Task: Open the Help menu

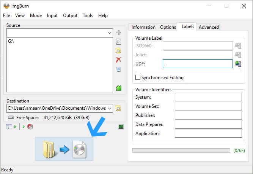Action: tap(103, 16)
